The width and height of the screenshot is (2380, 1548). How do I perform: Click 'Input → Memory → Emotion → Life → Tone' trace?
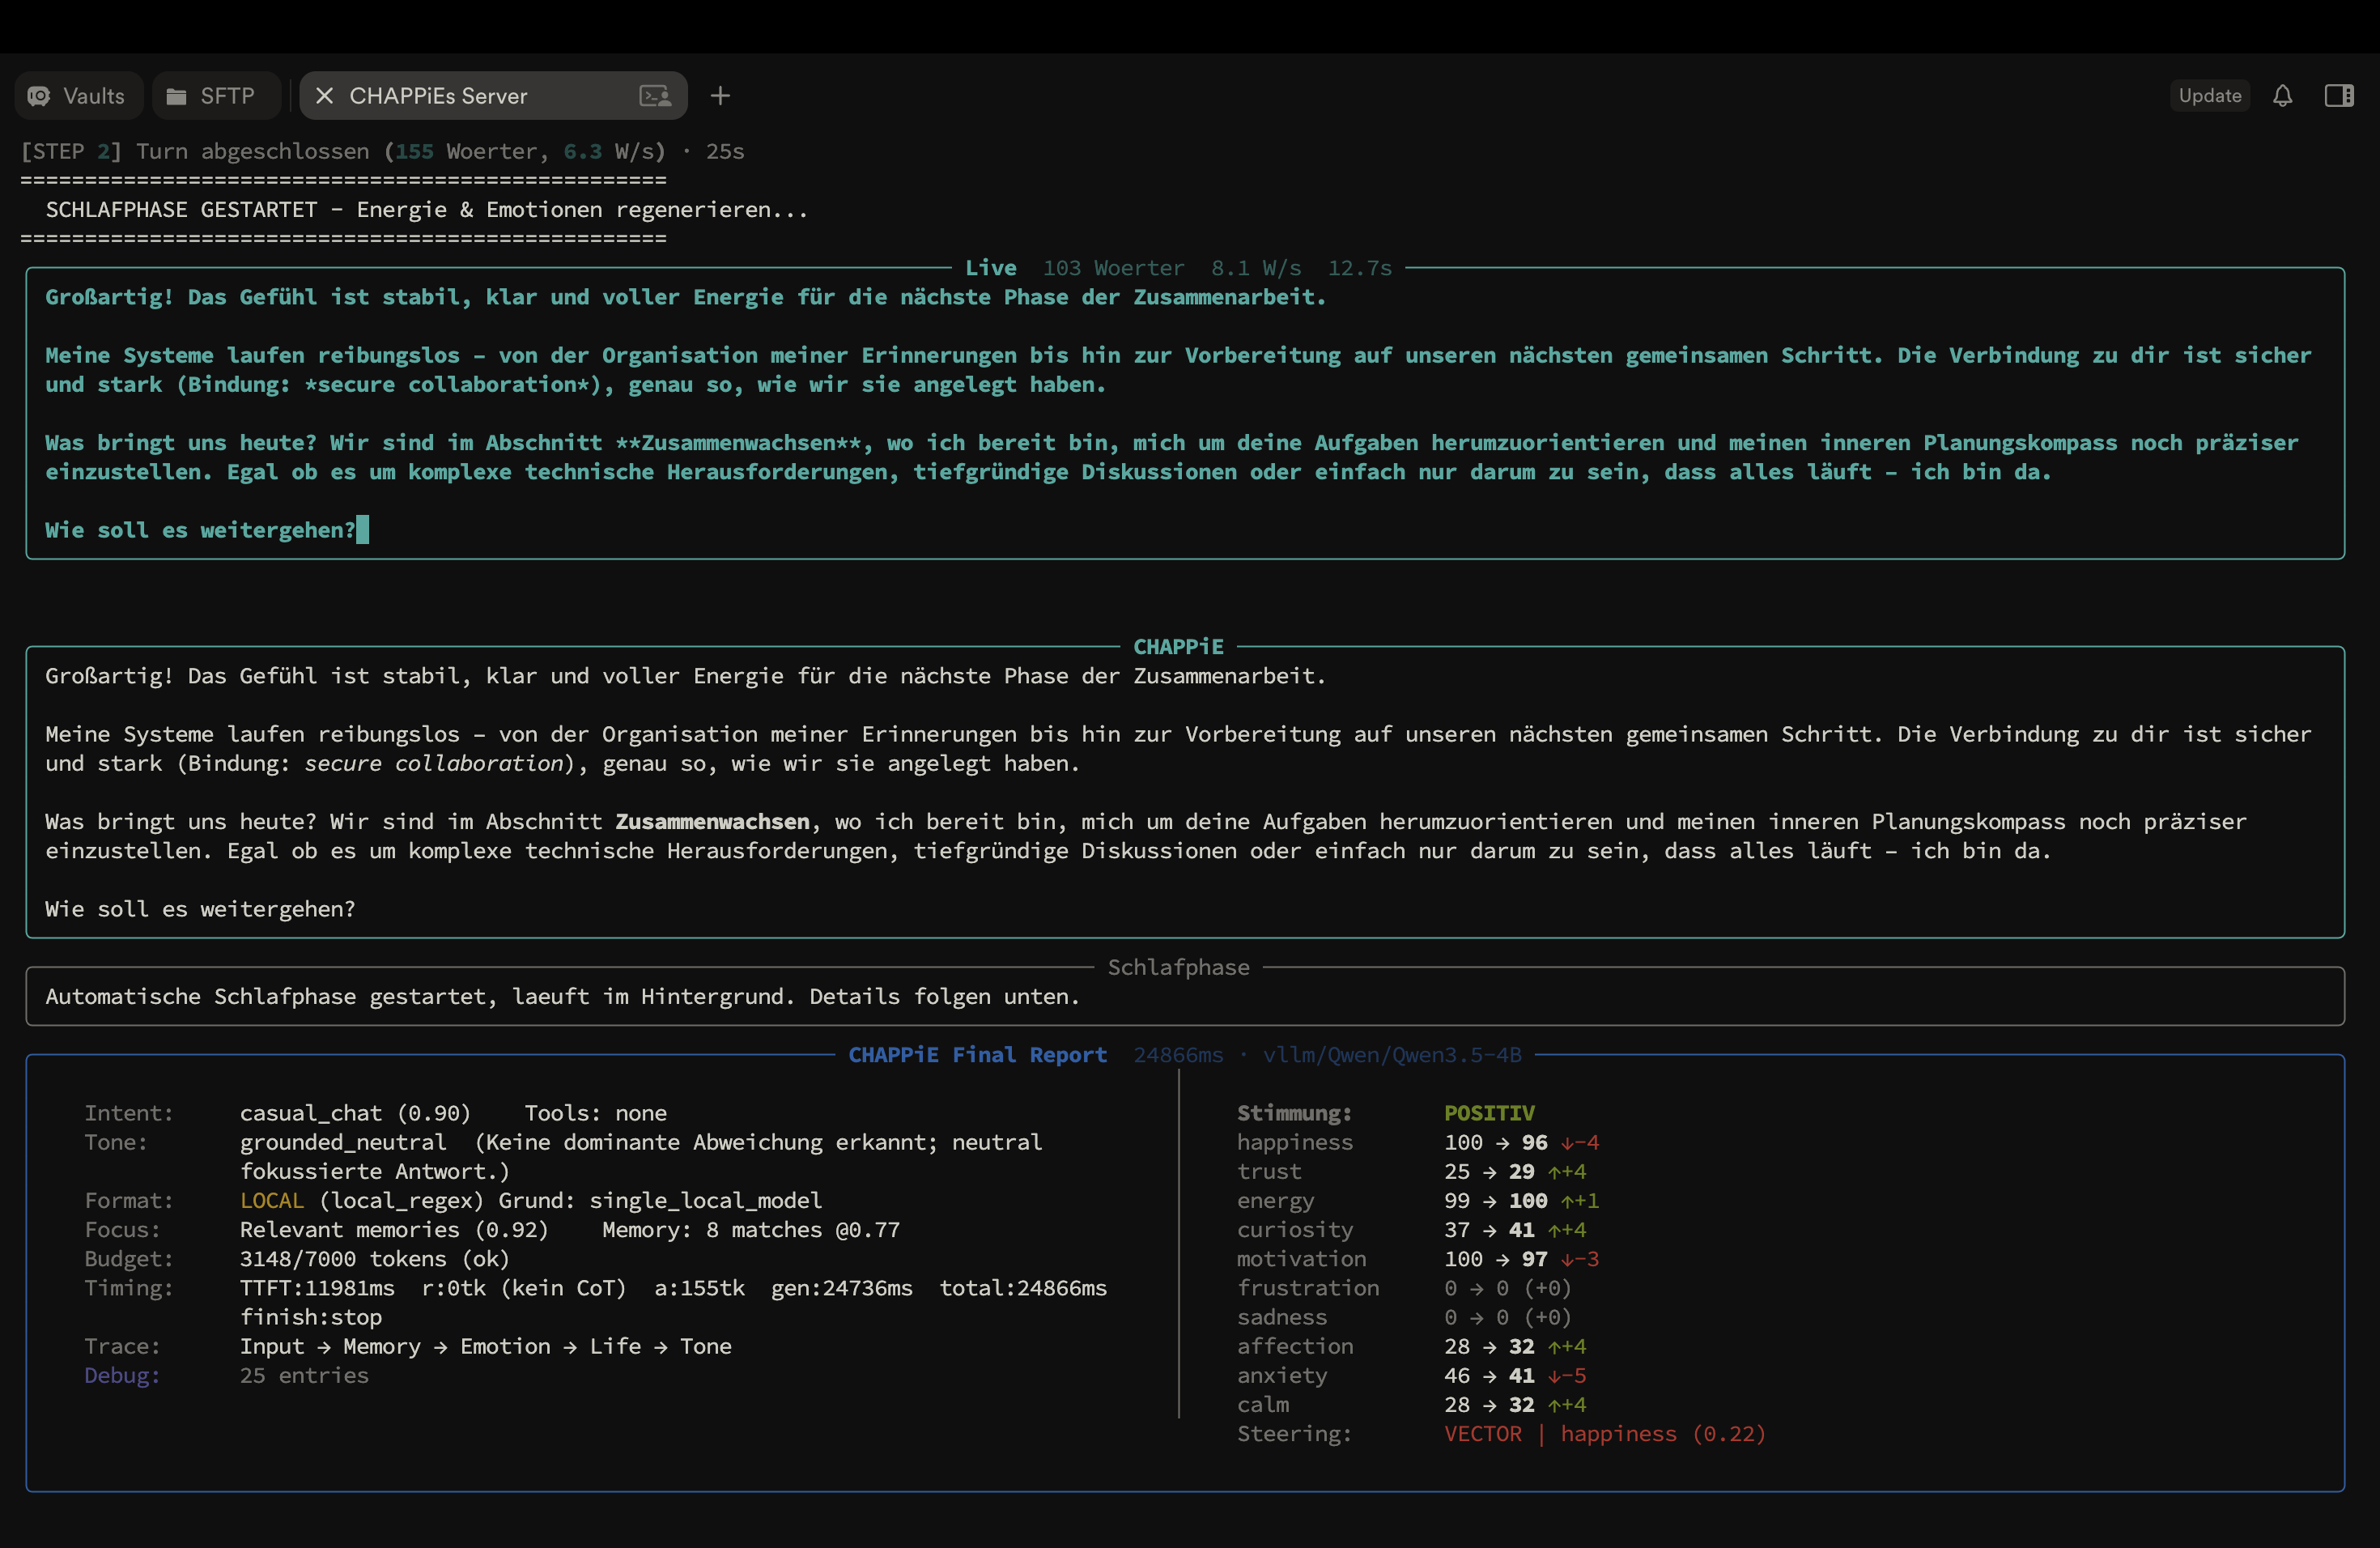point(485,1346)
